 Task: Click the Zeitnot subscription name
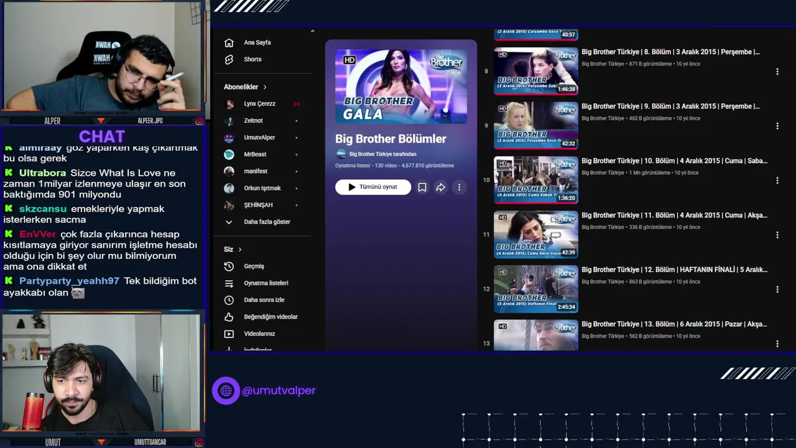click(253, 121)
